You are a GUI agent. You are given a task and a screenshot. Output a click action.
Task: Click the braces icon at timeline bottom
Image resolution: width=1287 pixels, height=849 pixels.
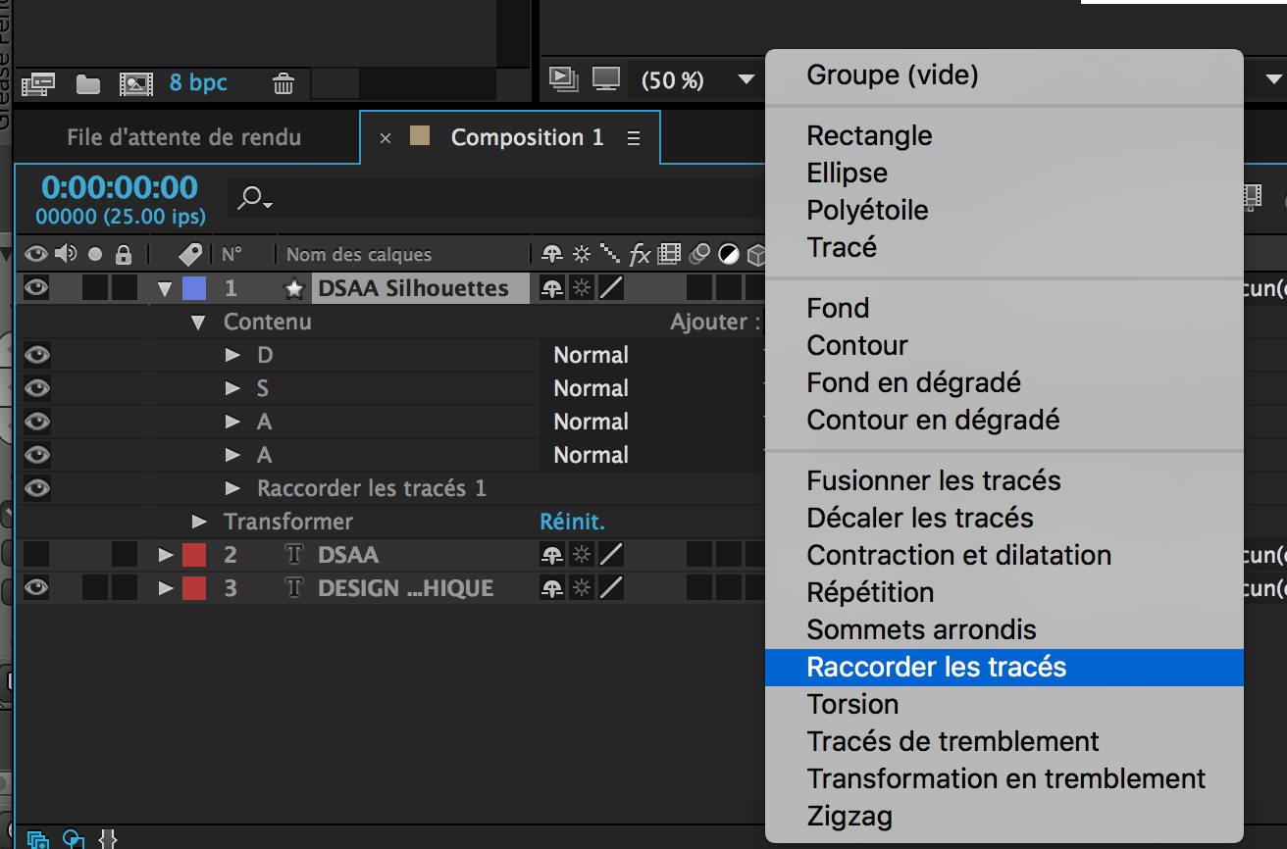pyautogui.click(x=109, y=839)
